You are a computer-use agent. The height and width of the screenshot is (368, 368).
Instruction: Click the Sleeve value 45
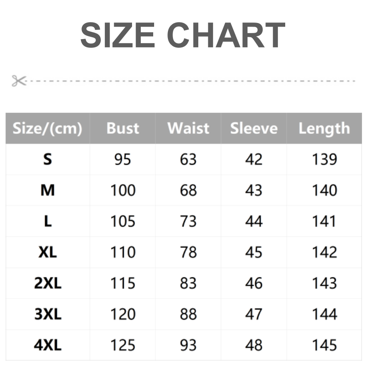[254, 252]
